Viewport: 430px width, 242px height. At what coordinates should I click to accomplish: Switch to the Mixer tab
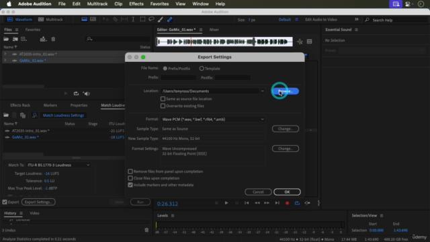pyautogui.click(x=214, y=30)
